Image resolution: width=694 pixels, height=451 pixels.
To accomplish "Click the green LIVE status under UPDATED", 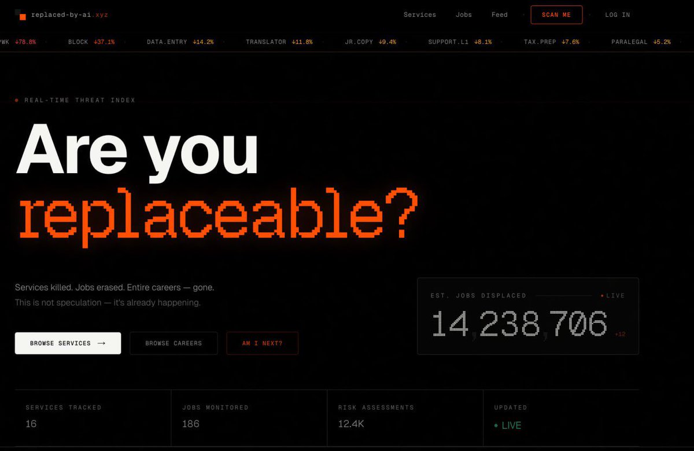I will (508, 426).
